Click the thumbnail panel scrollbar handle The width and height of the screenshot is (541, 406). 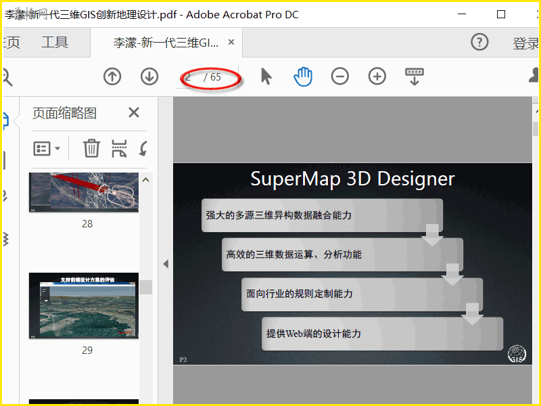tap(146, 287)
